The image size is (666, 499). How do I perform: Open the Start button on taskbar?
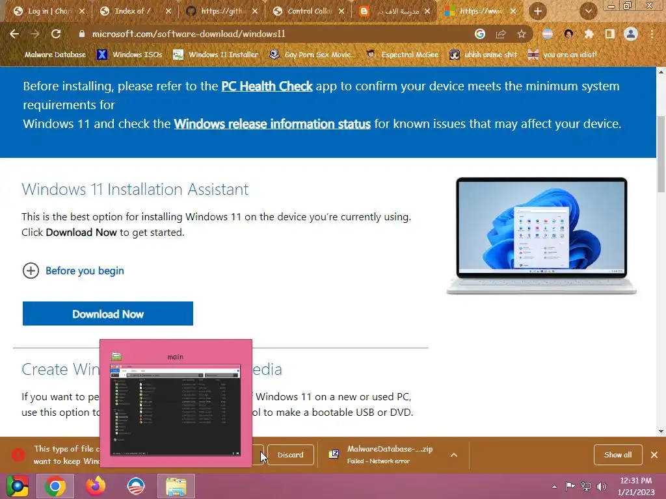coord(17,486)
